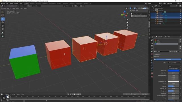Open the timeline Playback menu button

point(8,94)
